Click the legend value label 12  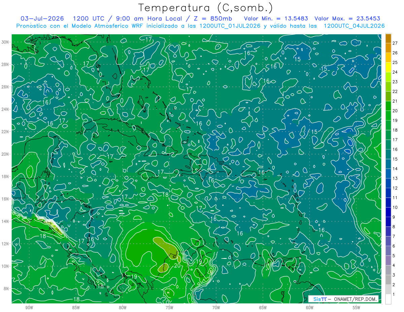tap(395, 188)
